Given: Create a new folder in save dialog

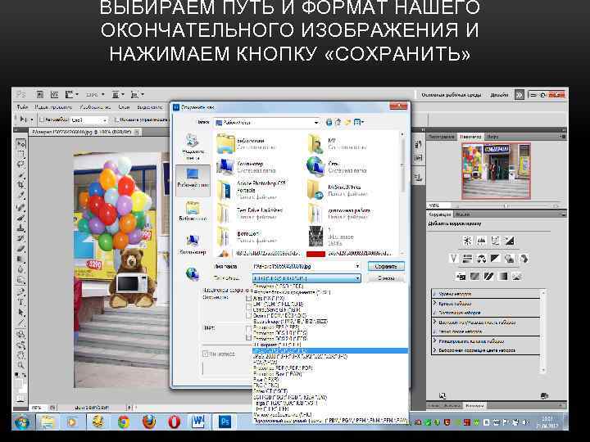Looking at the screenshot, I should coord(347,122).
